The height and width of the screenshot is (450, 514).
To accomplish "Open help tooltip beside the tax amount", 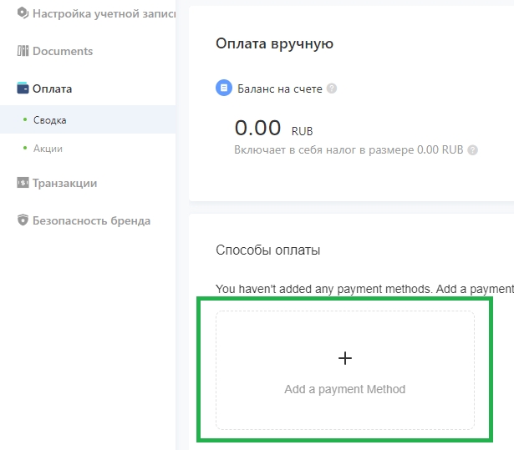I will point(472,150).
